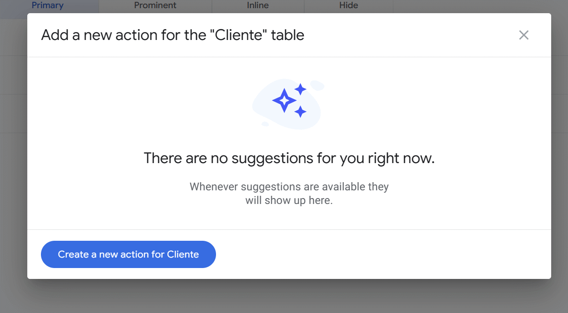Open the Inline tab
This screenshot has height=313, width=568.
click(x=258, y=5)
